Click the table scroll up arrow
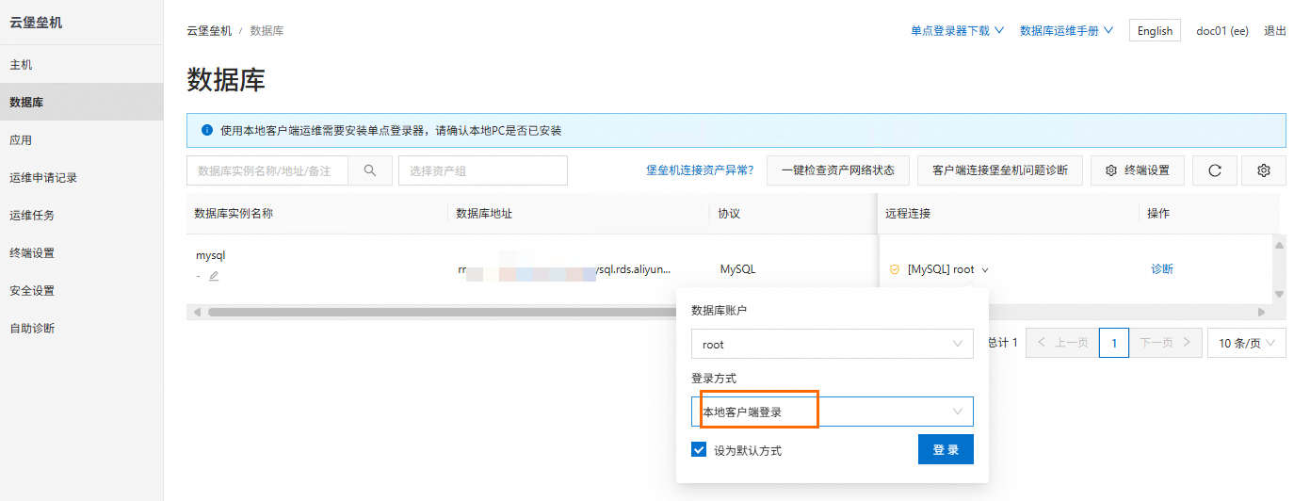Image resolution: width=1294 pixels, height=501 pixels. [x=1279, y=245]
